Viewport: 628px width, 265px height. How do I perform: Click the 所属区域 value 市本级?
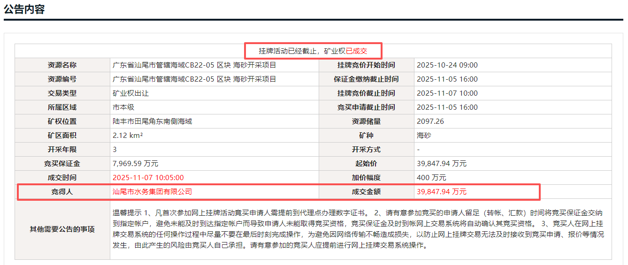click(x=123, y=107)
